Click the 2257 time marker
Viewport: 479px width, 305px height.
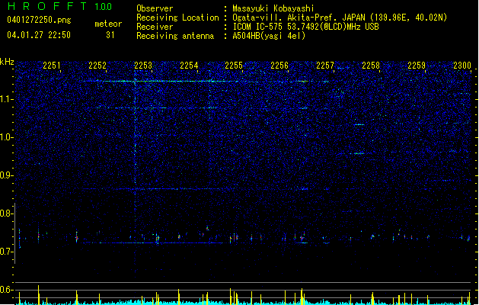pyautogui.click(x=325, y=66)
